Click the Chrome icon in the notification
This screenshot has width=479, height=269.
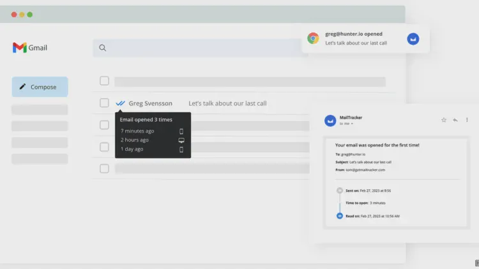[313, 38]
